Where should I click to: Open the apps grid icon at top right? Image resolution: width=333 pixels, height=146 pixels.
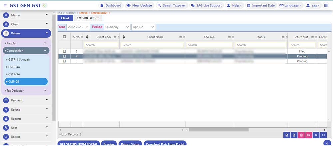pos(326,5)
